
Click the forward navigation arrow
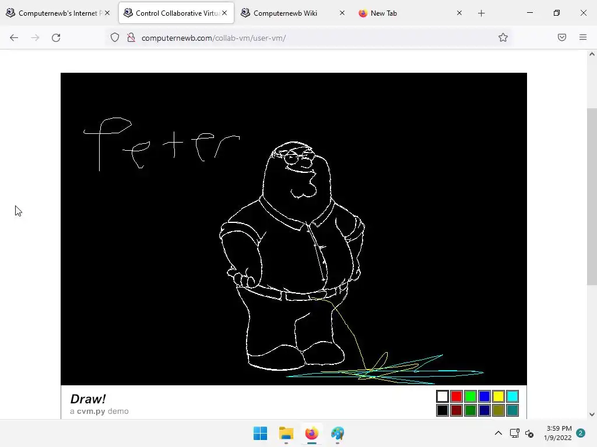[35, 38]
